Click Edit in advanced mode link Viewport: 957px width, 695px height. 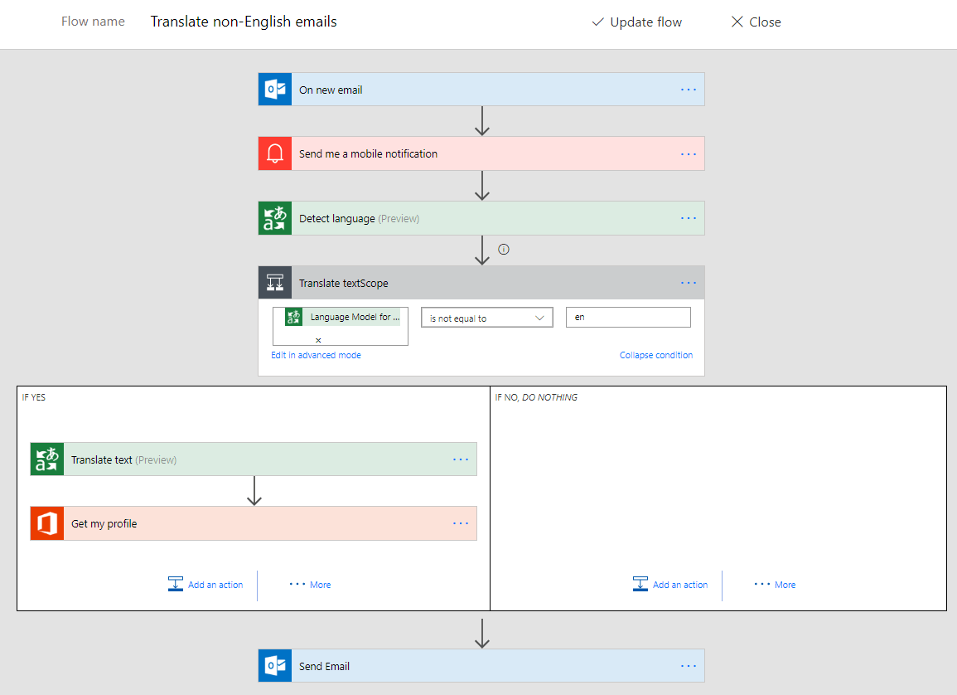pos(316,355)
